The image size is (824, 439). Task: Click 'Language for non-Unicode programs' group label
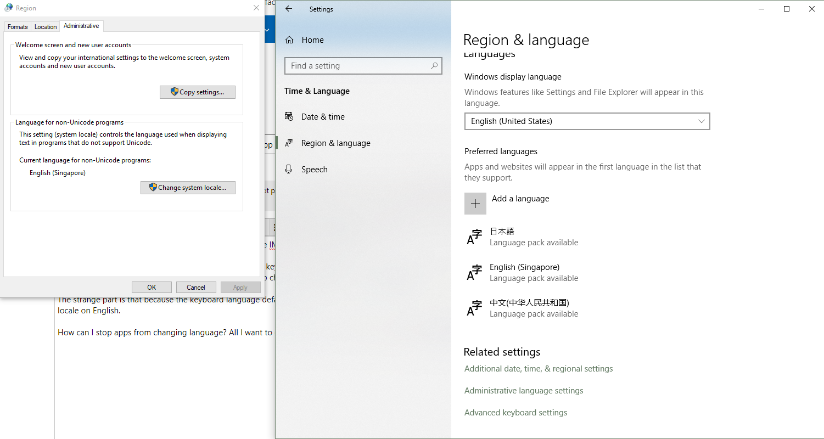[70, 122]
